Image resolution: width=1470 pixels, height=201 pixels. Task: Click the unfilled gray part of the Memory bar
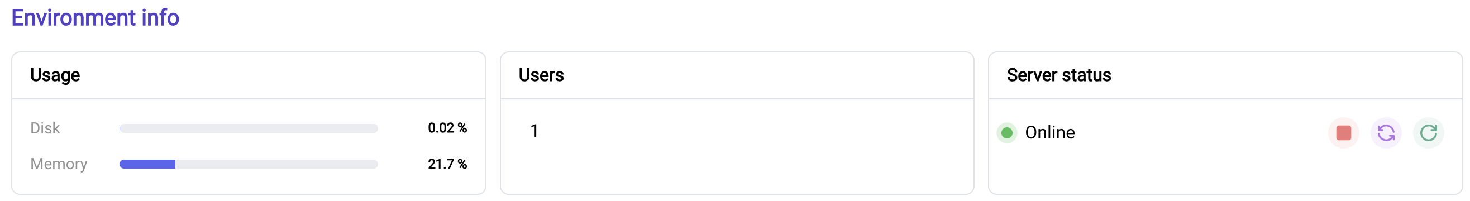[277, 165]
